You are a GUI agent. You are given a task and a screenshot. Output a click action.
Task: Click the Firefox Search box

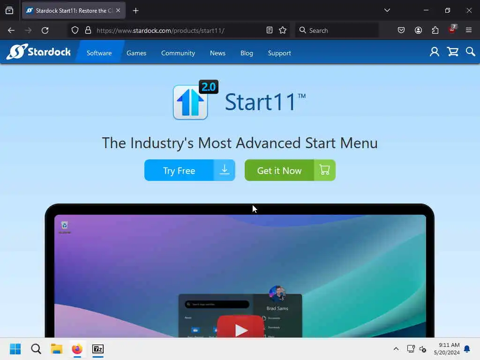click(x=337, y=30)
